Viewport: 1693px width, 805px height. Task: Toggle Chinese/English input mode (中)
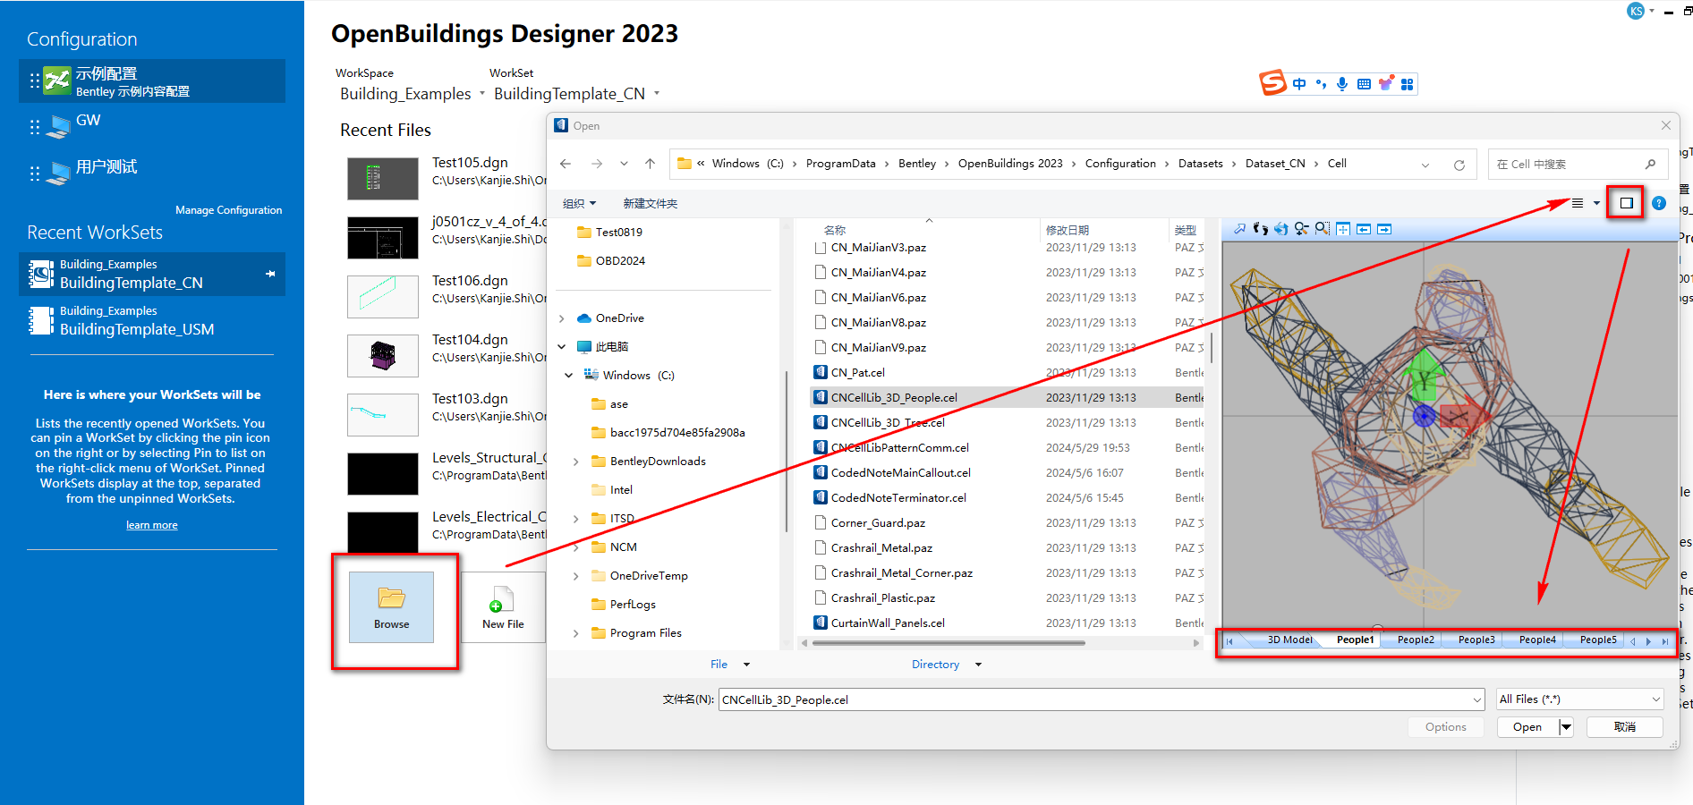(1299, 84)
